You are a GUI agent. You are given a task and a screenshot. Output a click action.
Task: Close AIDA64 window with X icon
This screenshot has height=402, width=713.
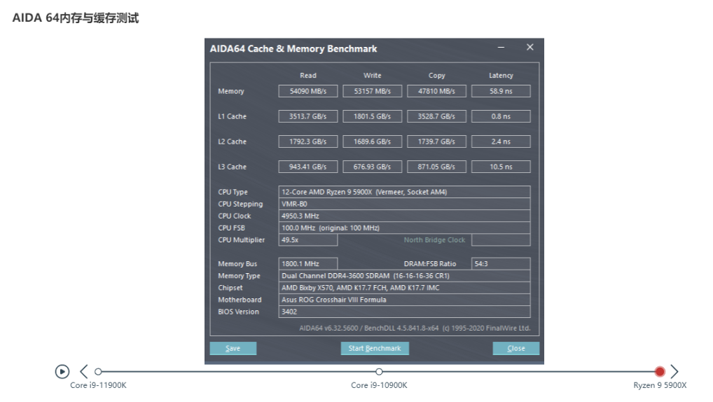point(529,48)
